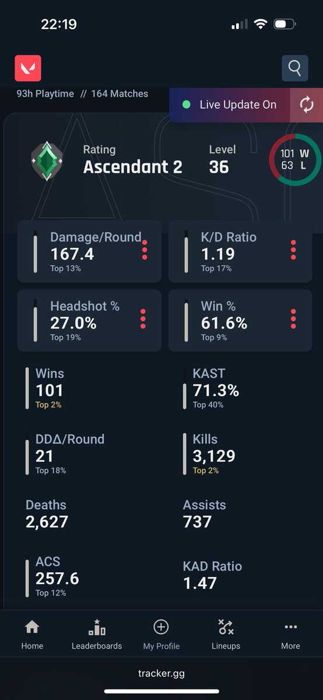Select the Kills 3,129 stat
323x700 pixels.
[209, 454]
